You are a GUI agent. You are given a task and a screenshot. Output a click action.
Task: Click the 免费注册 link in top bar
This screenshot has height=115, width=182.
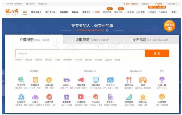[135, 4]
